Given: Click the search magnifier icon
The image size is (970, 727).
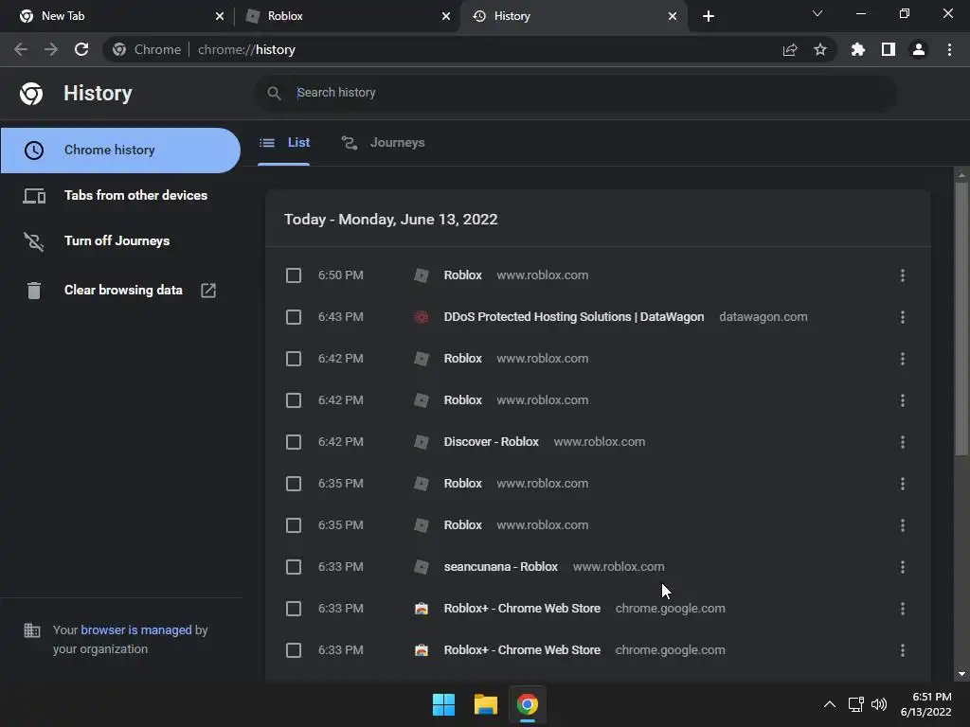Looking at the screenshot, I should point(274,93).
